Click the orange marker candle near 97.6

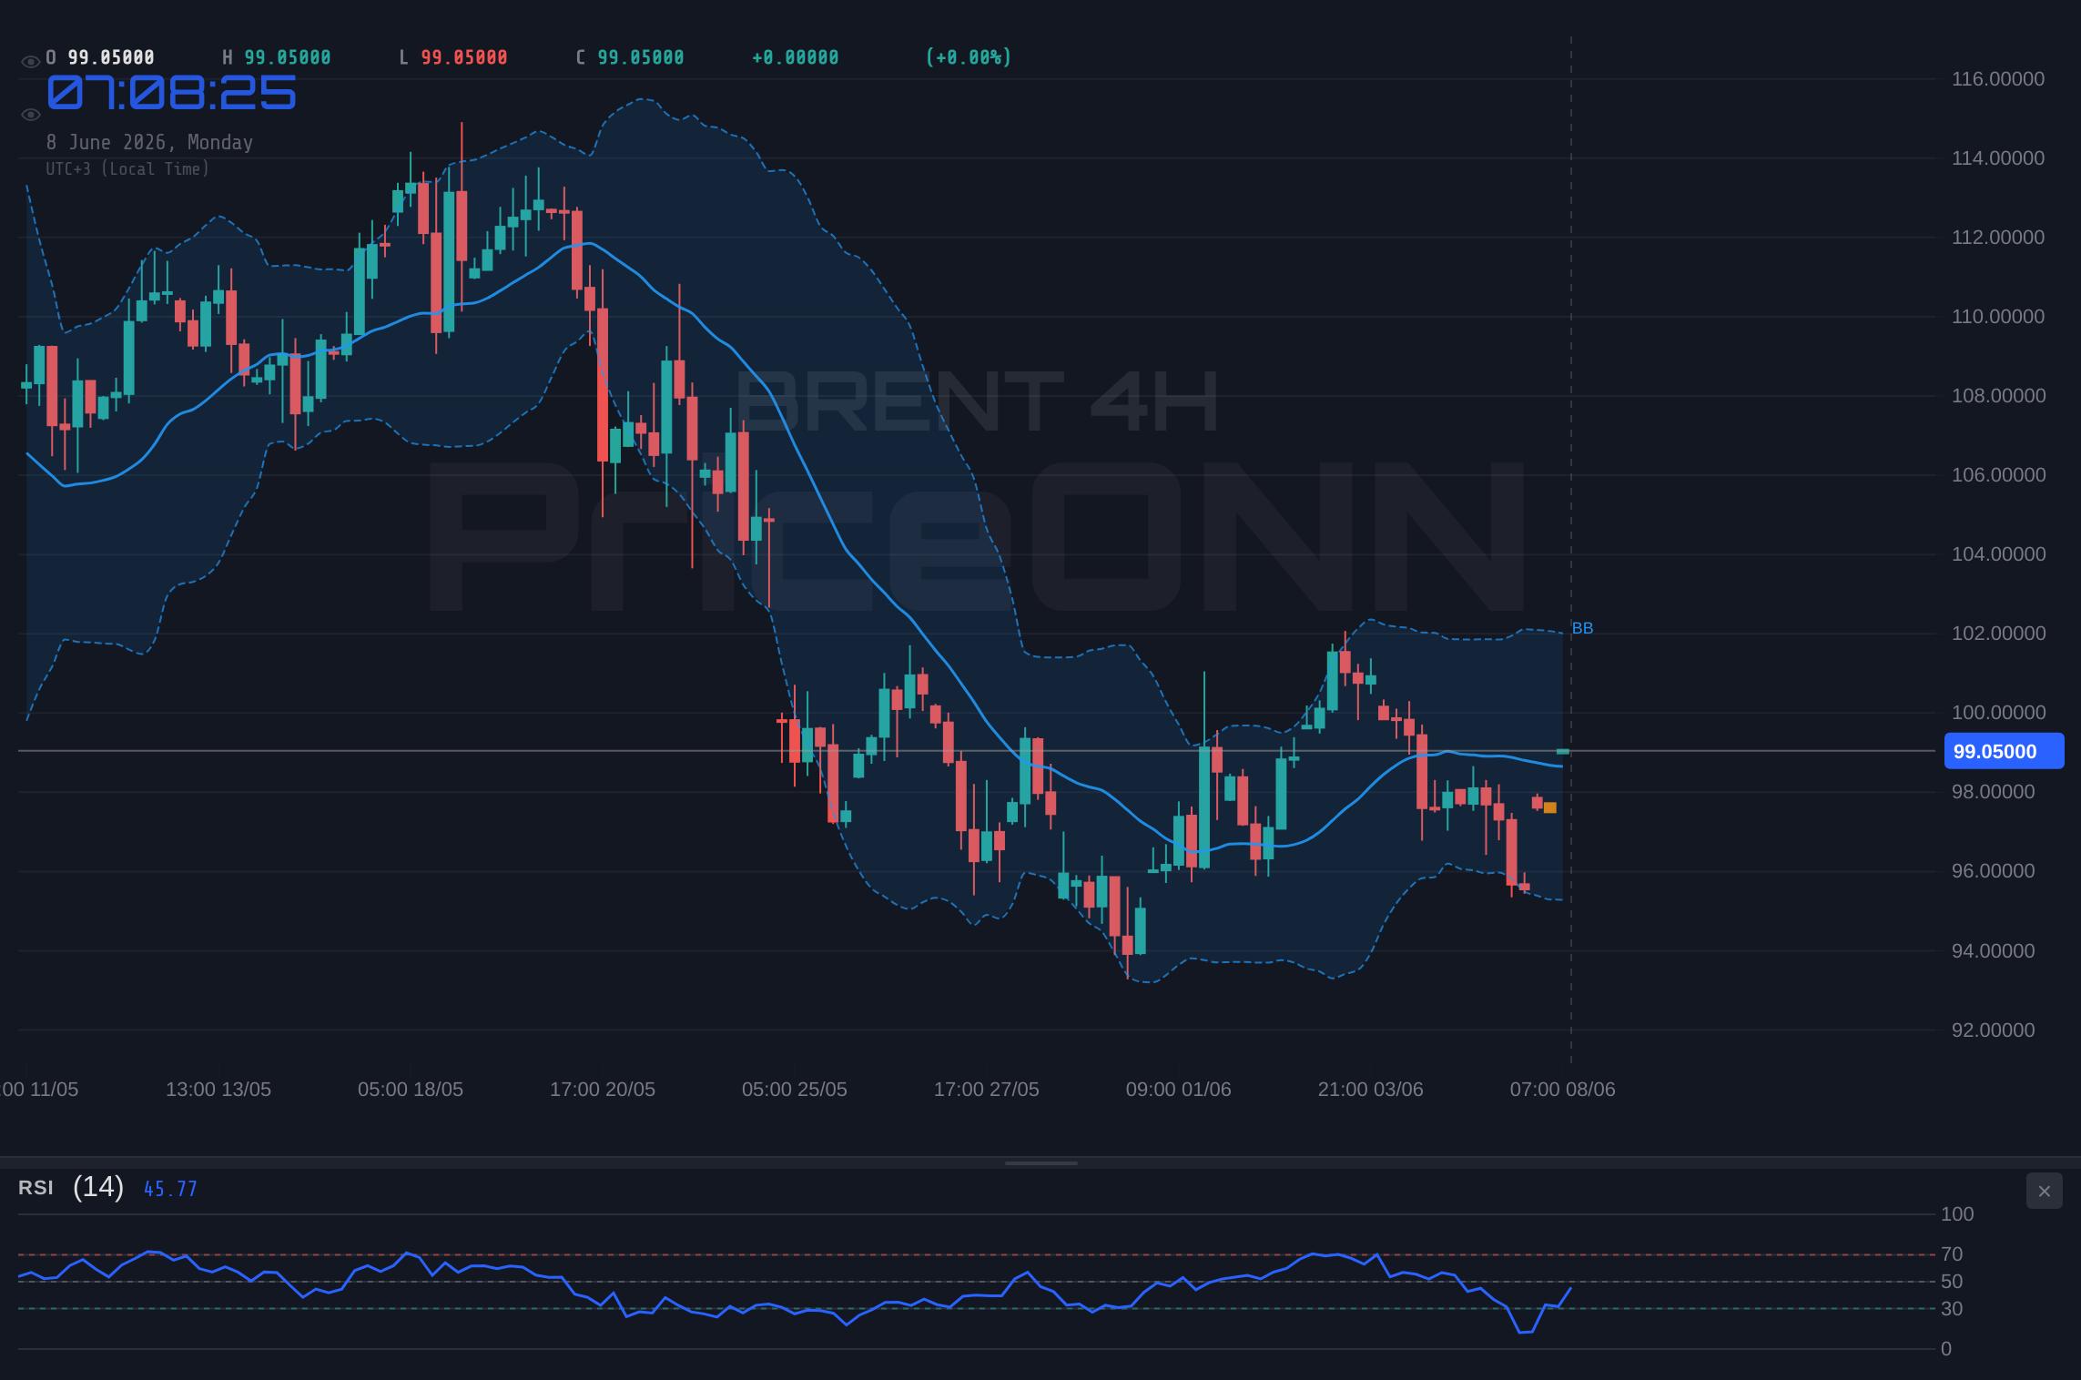[x=1550, y=807]
